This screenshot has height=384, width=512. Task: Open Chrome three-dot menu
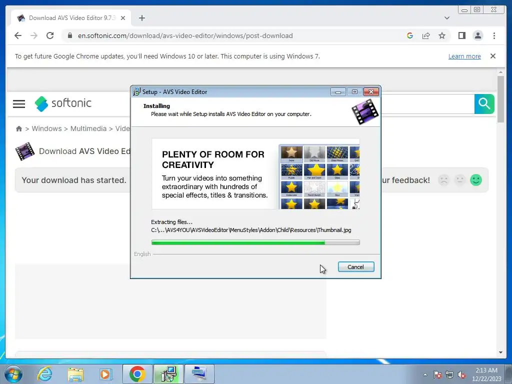coord(494,35)
